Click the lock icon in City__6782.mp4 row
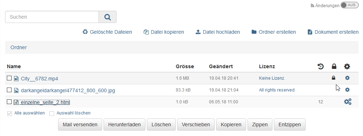The image size is (363, 136). tap(333, 78)
